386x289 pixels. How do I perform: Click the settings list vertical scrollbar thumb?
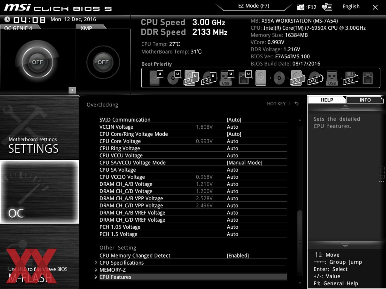[300, 241]
